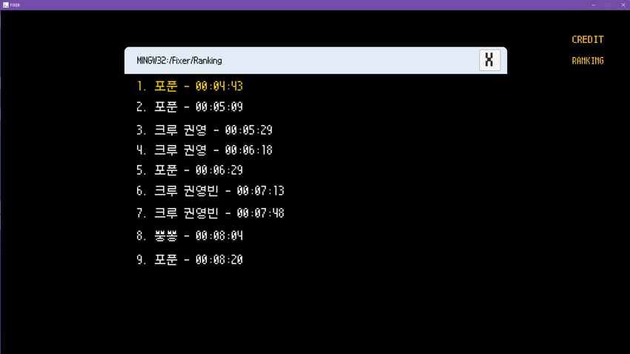Maximize the FIXER window
Viewport: 630px width, 354px height.
[609, 5]
